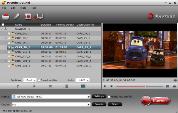Mute preview with speaker icon
This screenshot has width=178, height=113.
tap(175, 80)
